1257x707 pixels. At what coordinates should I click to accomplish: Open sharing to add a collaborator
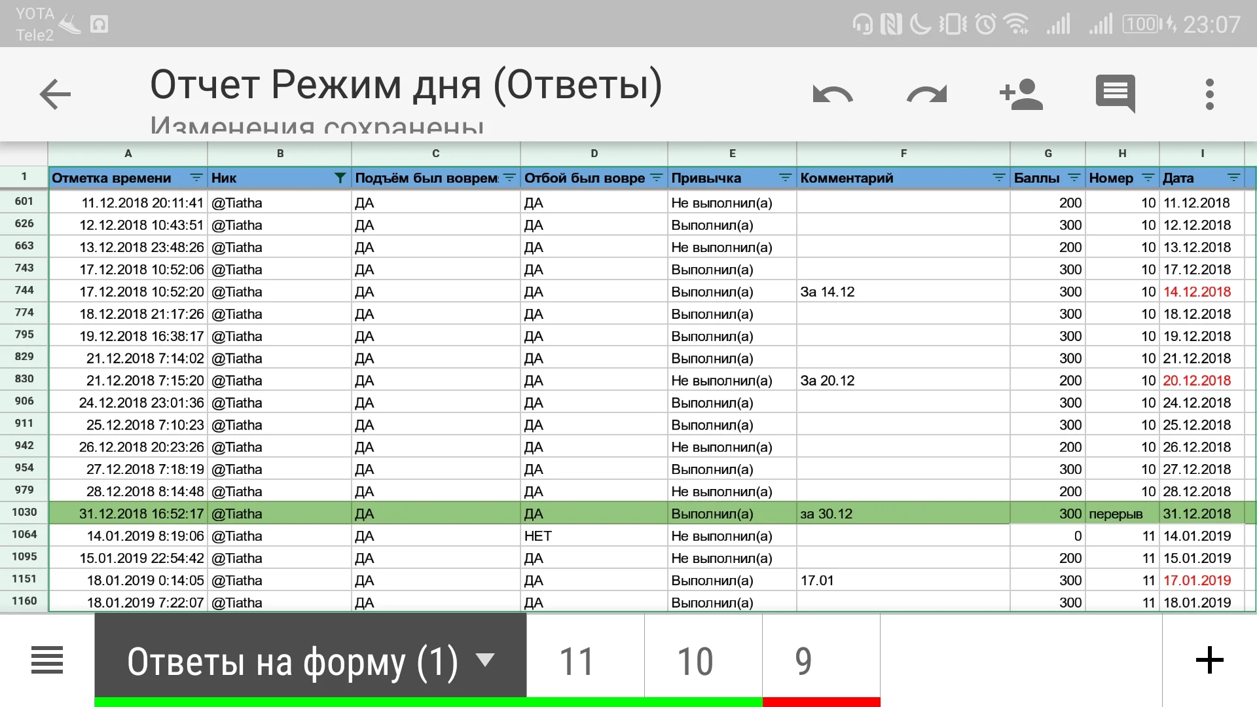pyautogui.click(x=1021, y=94)
